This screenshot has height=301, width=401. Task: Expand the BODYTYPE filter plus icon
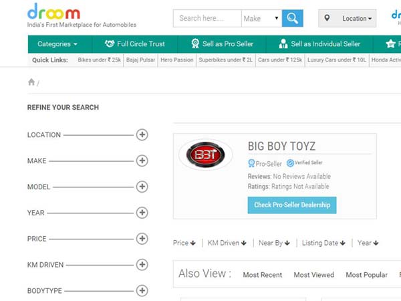pyautogui.click(x=142, y=291)
